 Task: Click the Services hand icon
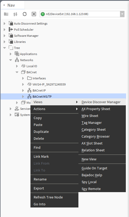[17, 108]
